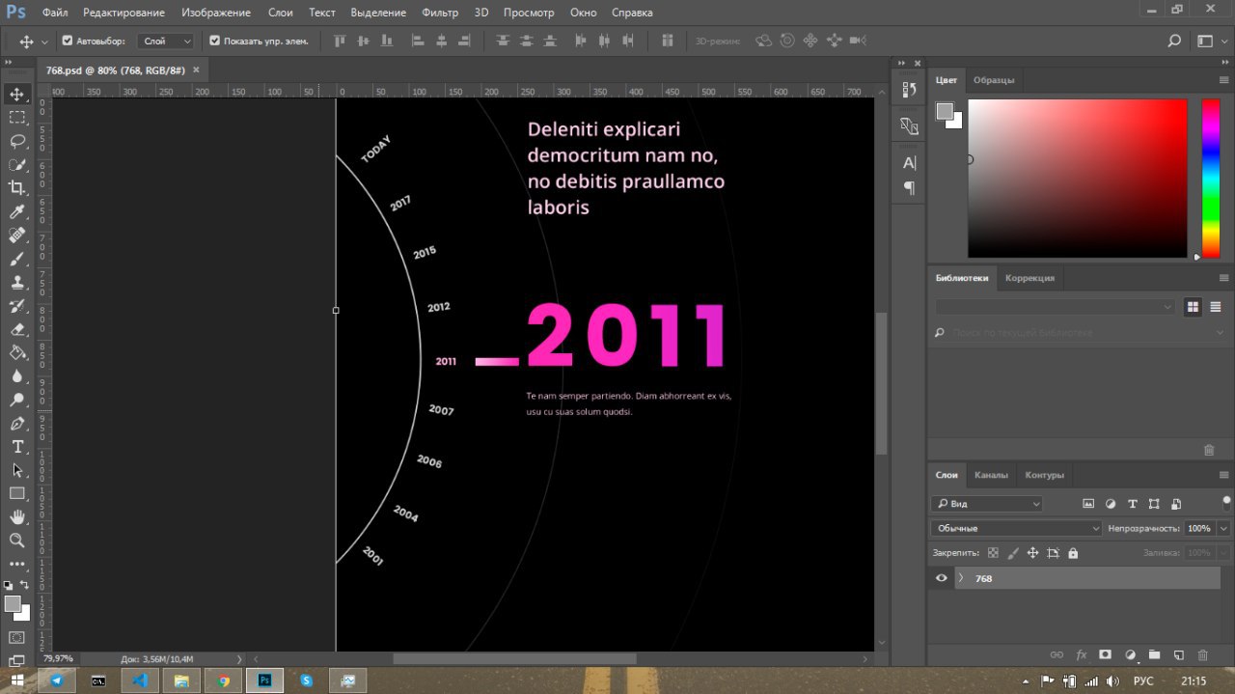This screenshot has width=1235, height=694.
Task: Switch to the Каналы tab
Action: pyautogui.click(x=991, y=475)
